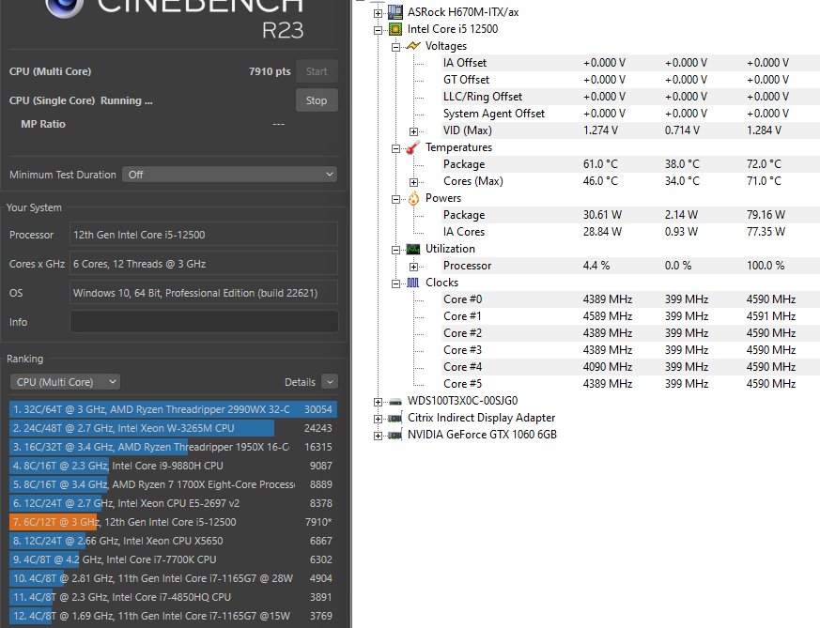
Task: Collapse the Powers section
Action: (x=395, y=199)
